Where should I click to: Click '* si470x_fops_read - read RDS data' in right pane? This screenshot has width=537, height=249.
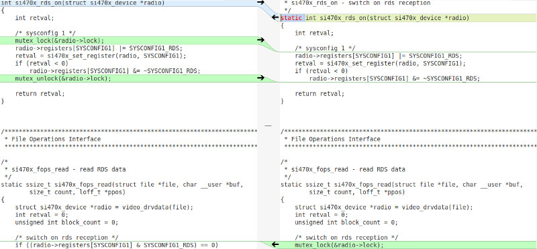pos(344,169)
